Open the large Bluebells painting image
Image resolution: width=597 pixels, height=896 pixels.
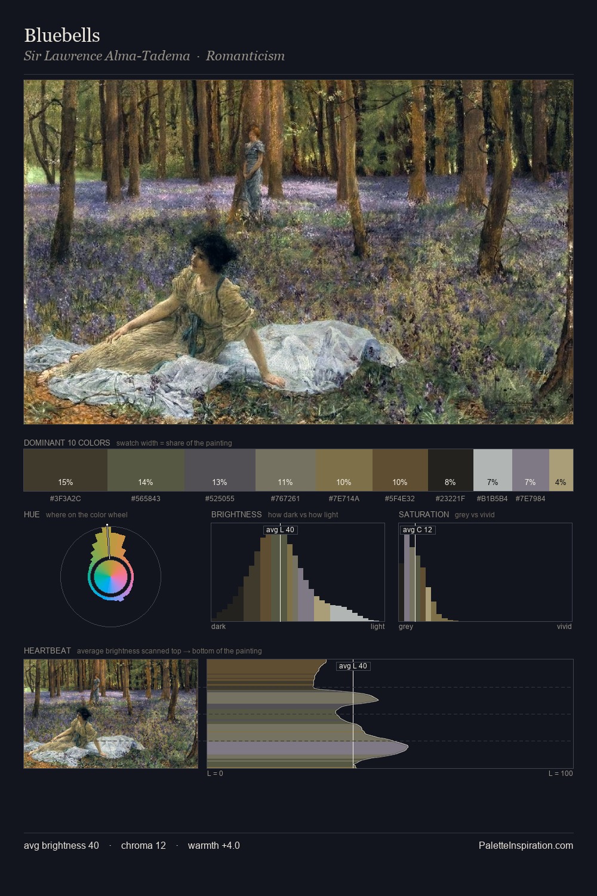(298, 252)
